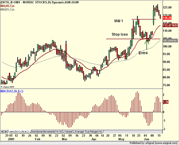The width and height of the screenshot is (179, 145).
Task: Select the MACD(12,26,9,C) indicator title
Action: 12,91
